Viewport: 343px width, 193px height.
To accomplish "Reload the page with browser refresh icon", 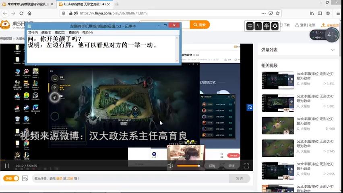I will pos(18,13).
